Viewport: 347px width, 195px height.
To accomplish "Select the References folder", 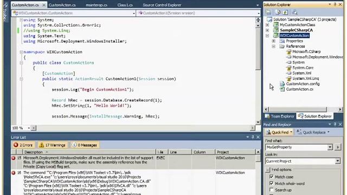I will (x=295, y=46).
